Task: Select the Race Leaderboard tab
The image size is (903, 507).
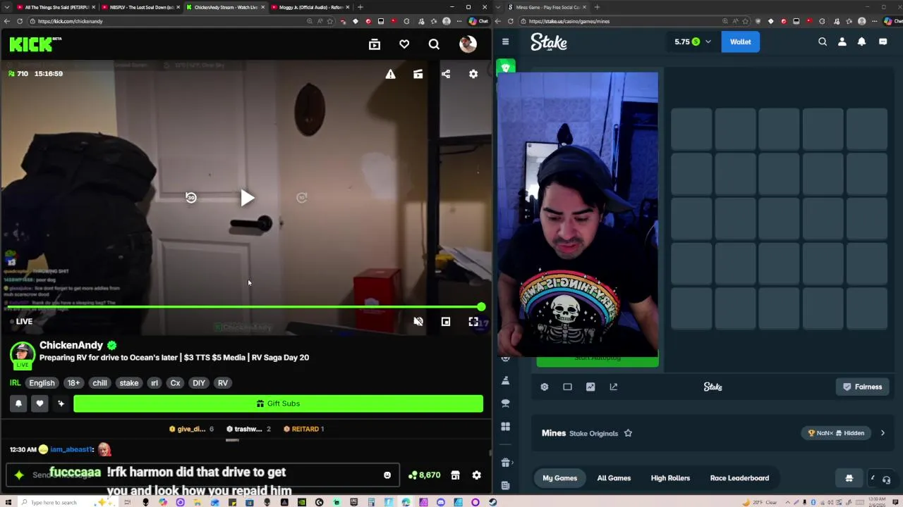Action: point(739,478)
